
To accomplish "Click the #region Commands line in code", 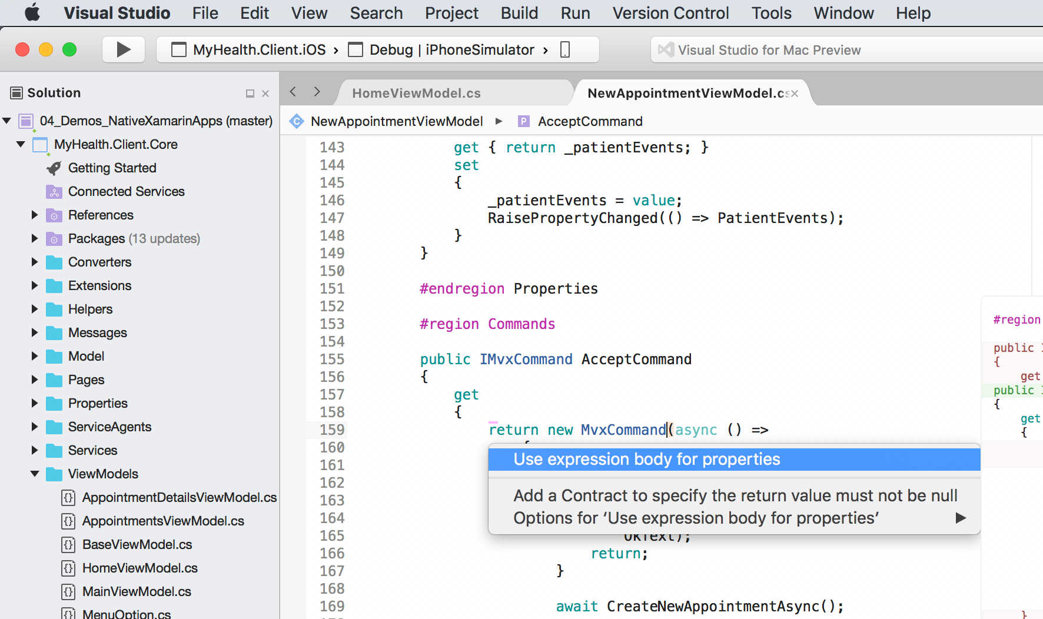I will (x=487, y=324).
